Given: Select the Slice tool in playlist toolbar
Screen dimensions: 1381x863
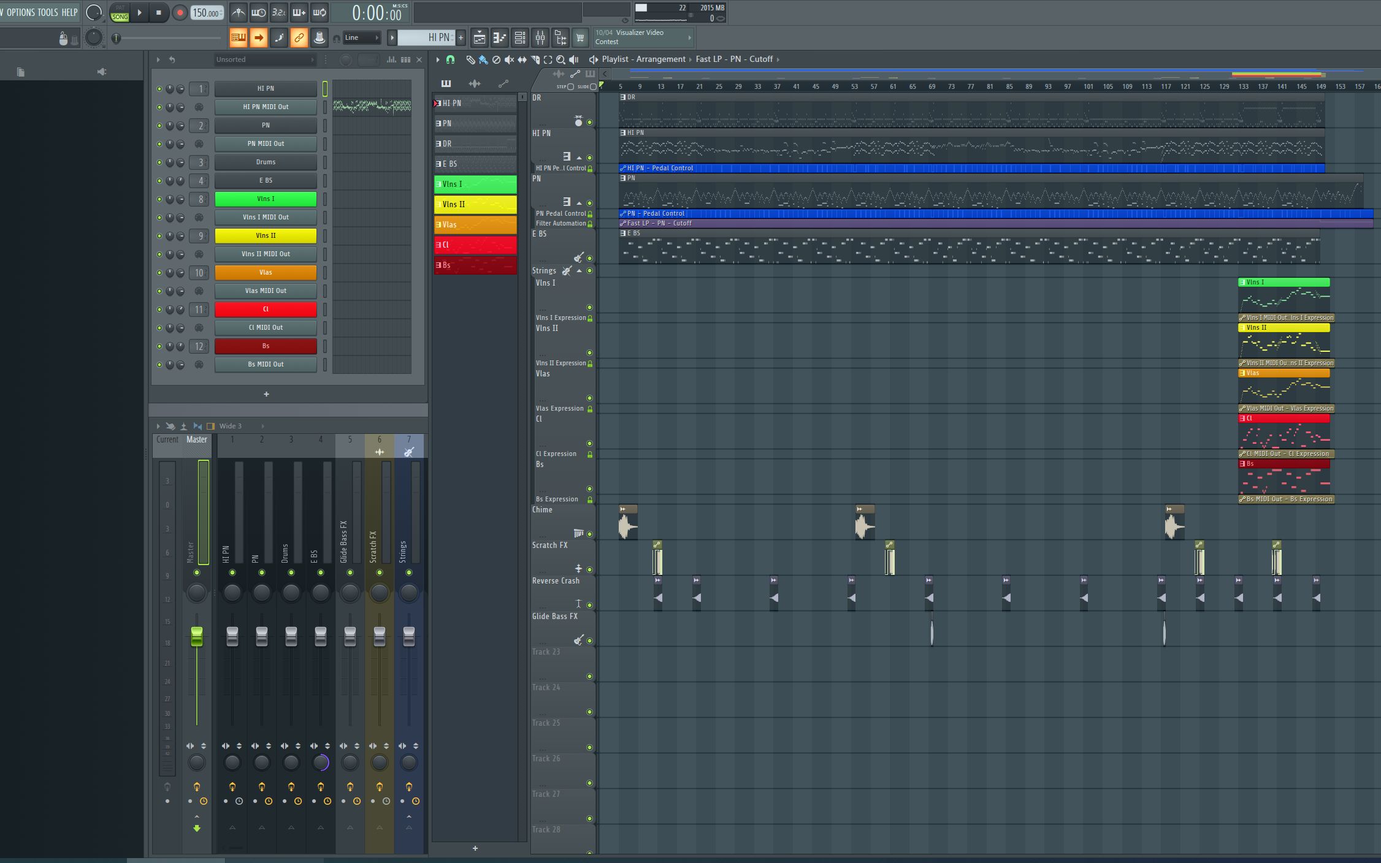Looking at the screenshot, I should pyautogui.click(x=535, y=59).
